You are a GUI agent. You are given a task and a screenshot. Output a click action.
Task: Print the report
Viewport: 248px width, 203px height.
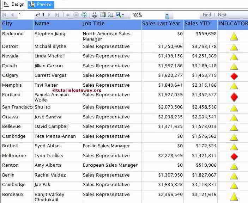click(x=95, y=15)
